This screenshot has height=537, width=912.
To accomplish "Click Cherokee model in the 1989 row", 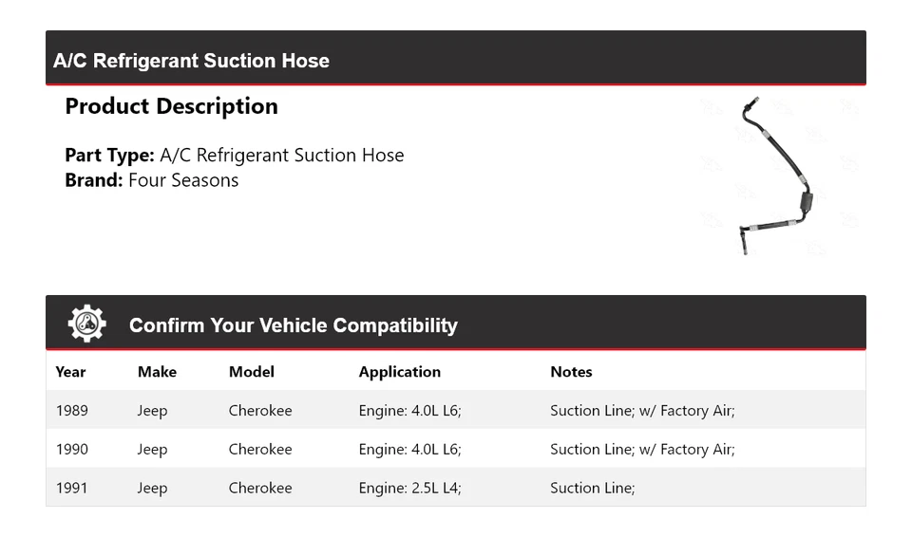I will coord(260,411).
